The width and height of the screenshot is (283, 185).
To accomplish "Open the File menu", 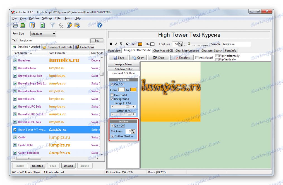I will 15,18.
